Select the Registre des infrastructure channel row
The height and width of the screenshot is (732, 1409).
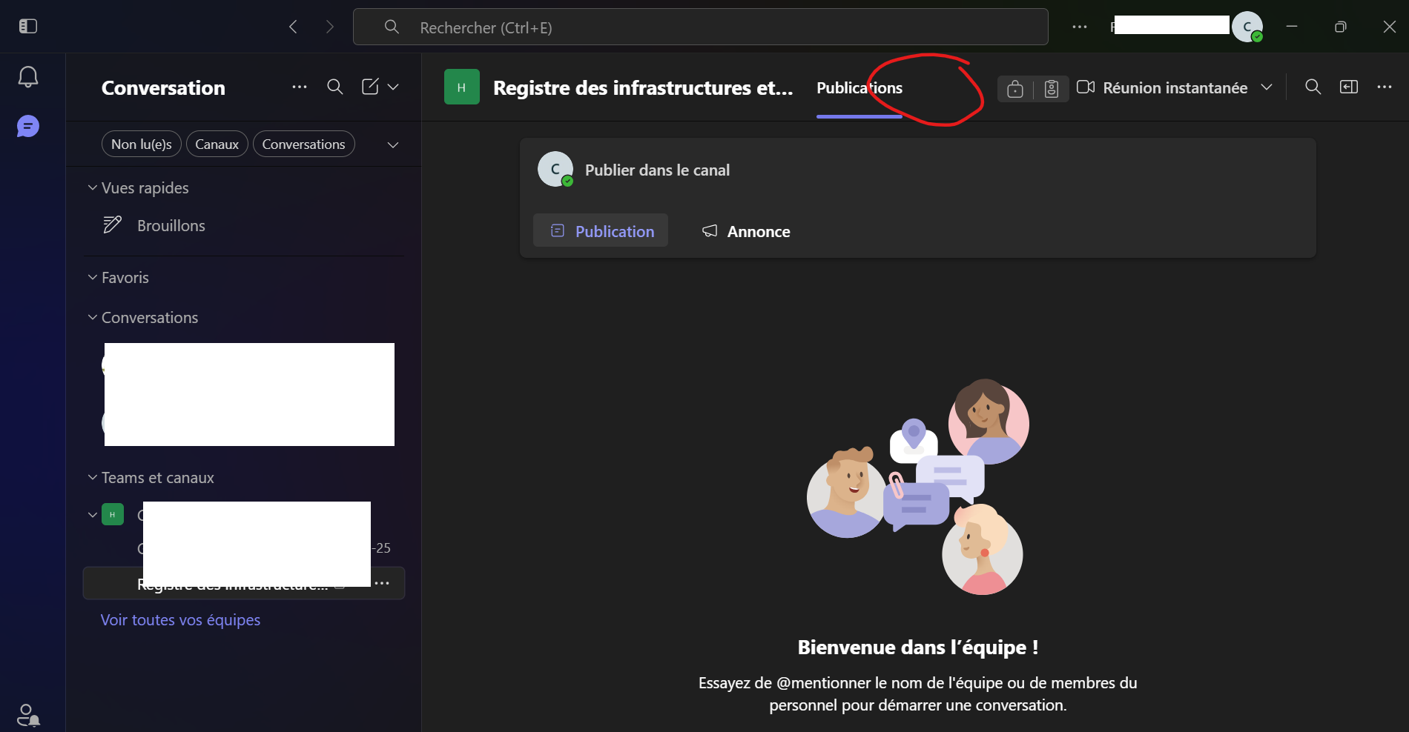(244, 584)
